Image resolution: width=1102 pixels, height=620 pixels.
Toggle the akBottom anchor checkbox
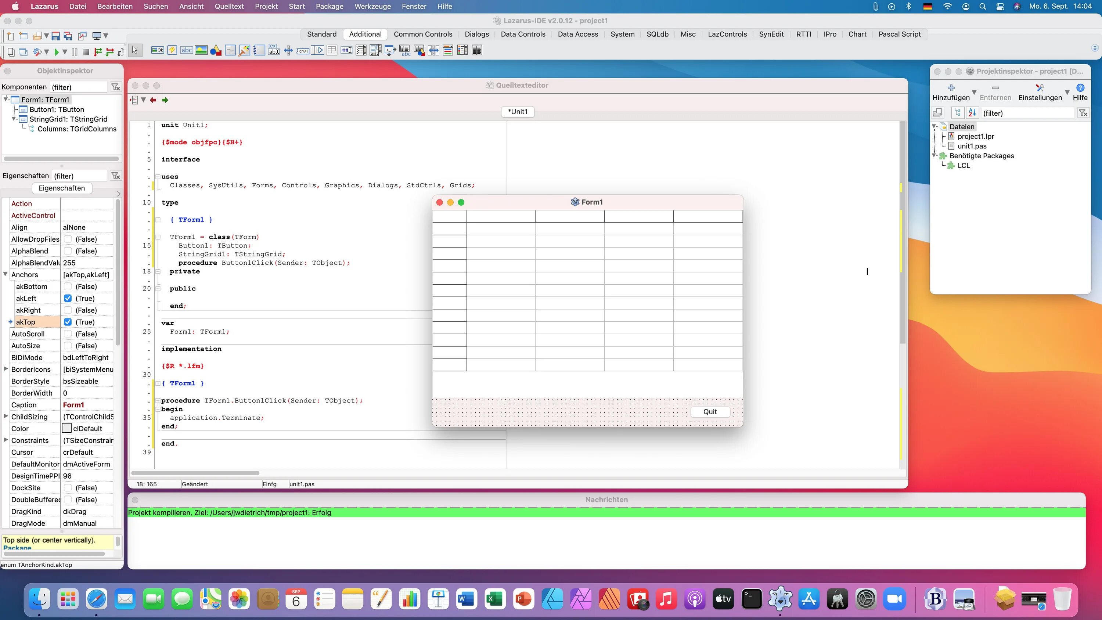click(68, 287)
